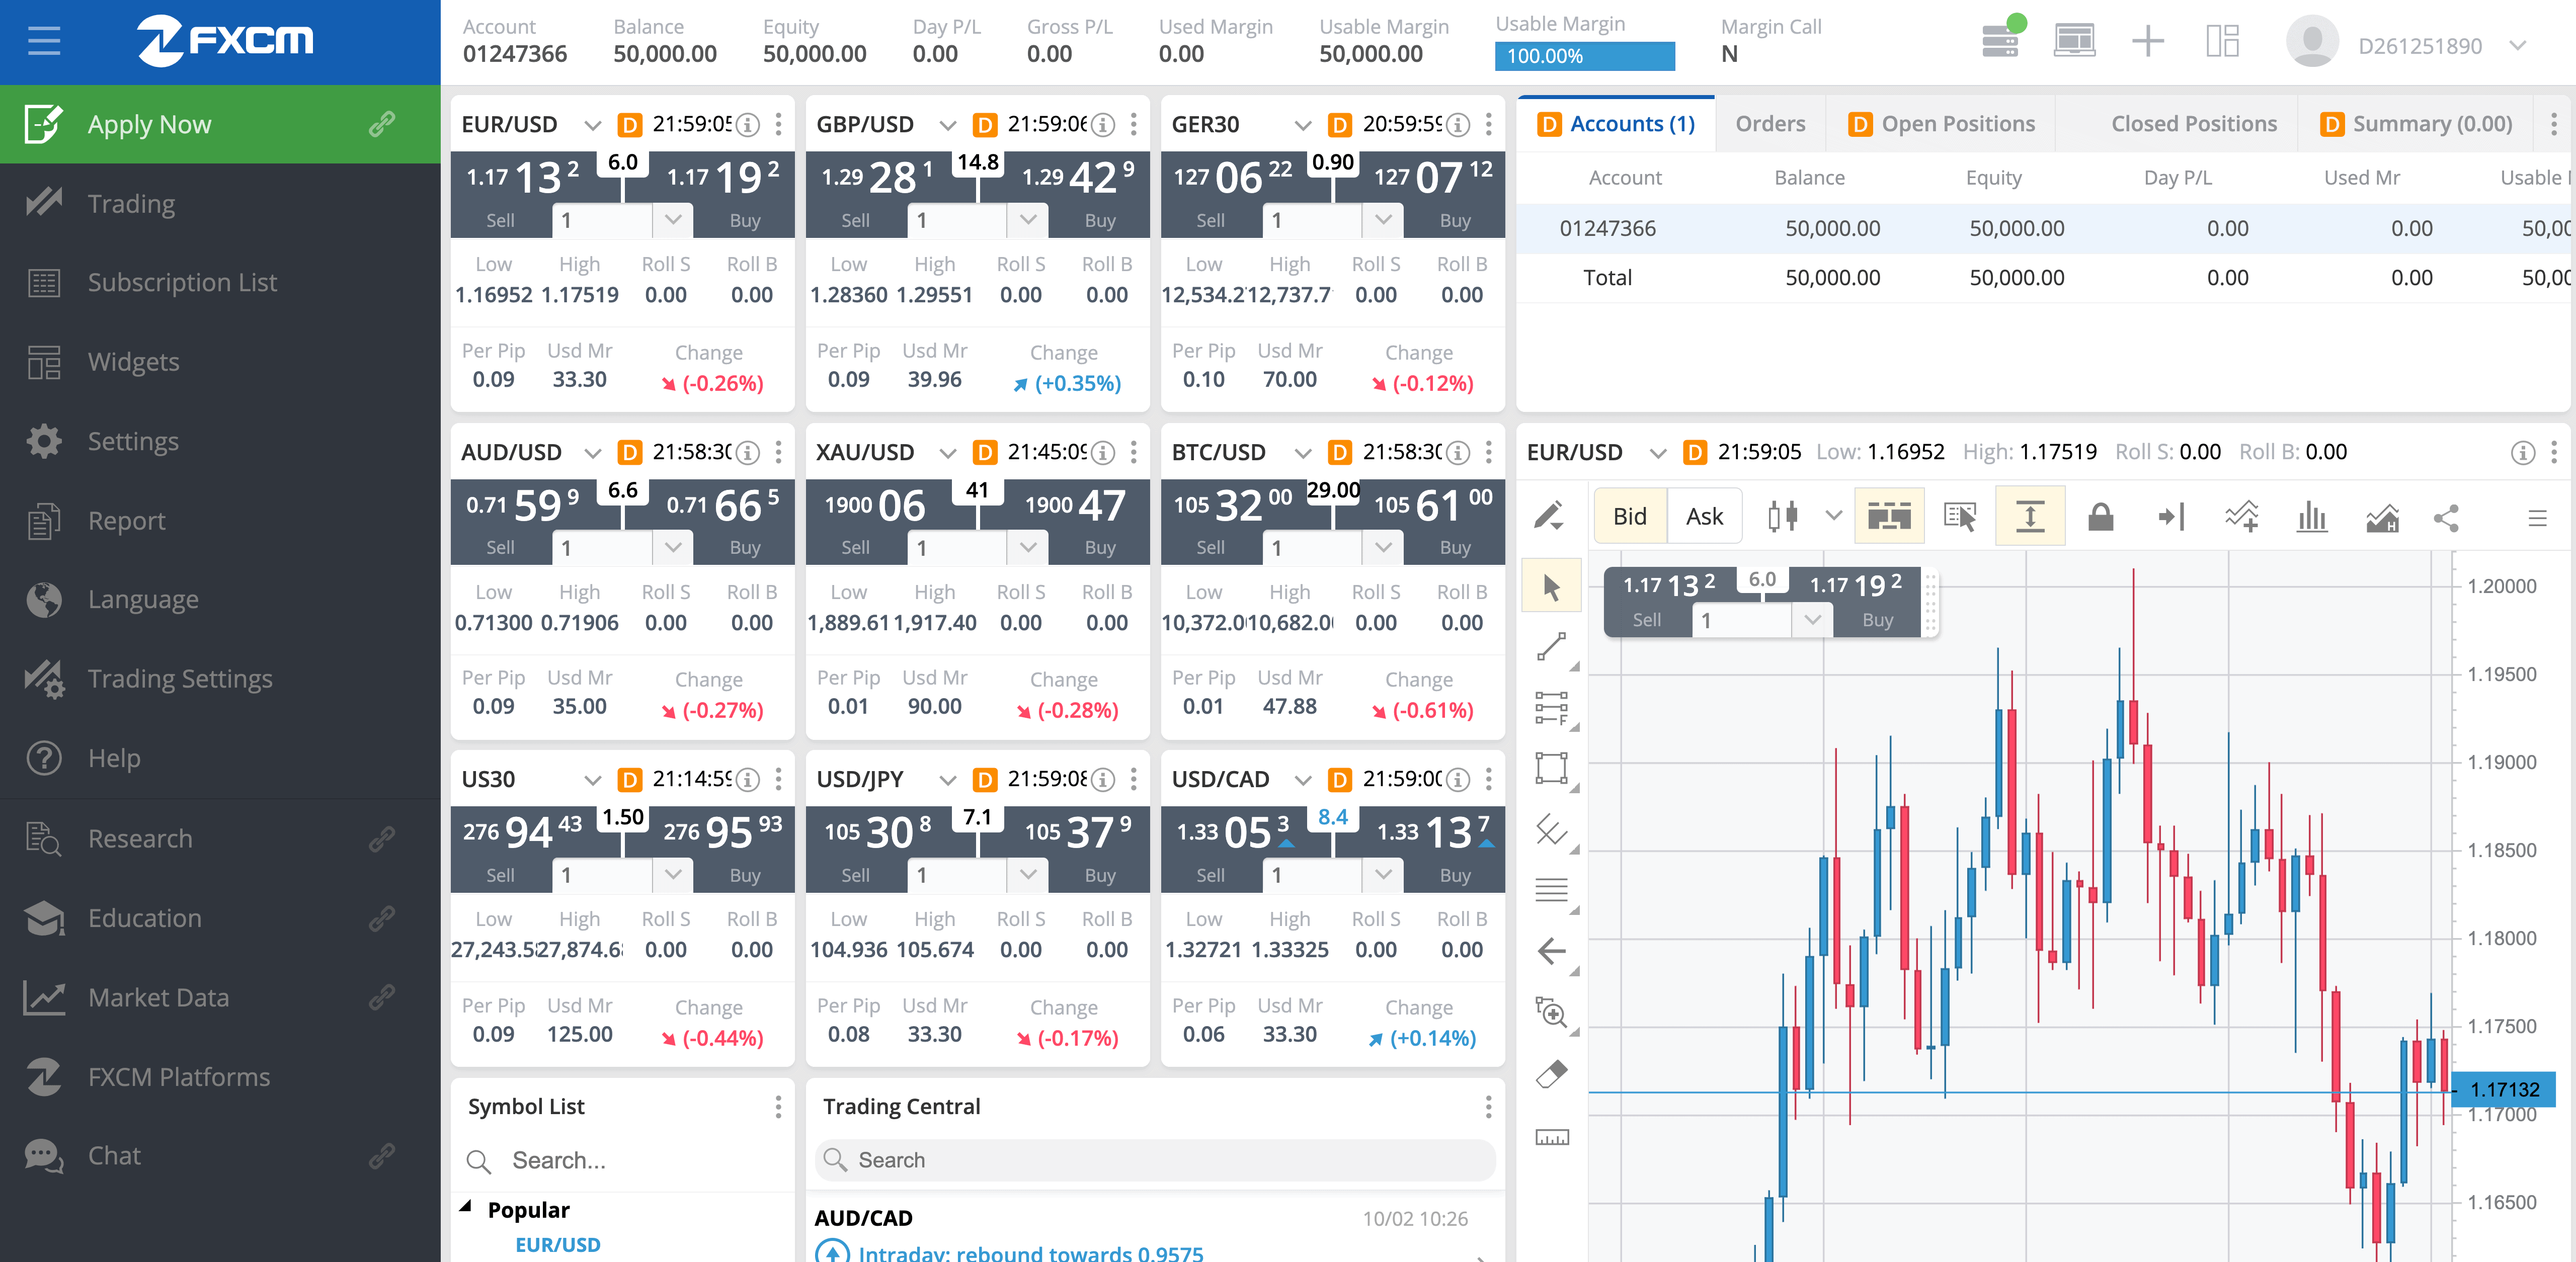Click the bar chart volume icon
2576x1262 pixels.
coord(2312,516)
